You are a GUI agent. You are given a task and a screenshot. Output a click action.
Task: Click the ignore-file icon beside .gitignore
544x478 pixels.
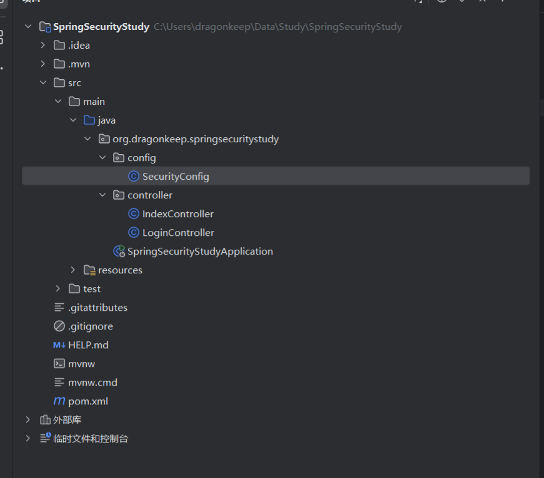pos(59,326)
